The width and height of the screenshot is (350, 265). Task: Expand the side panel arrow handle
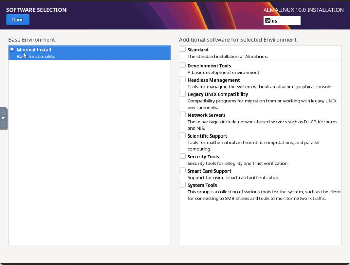click(3, 118)
